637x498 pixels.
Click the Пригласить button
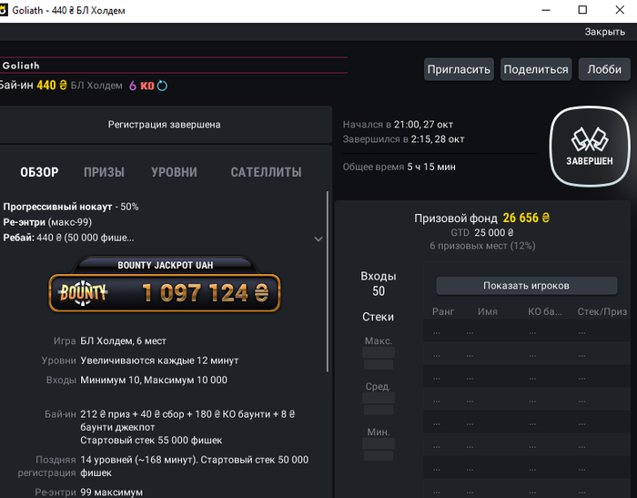click(x=459, y=69)
